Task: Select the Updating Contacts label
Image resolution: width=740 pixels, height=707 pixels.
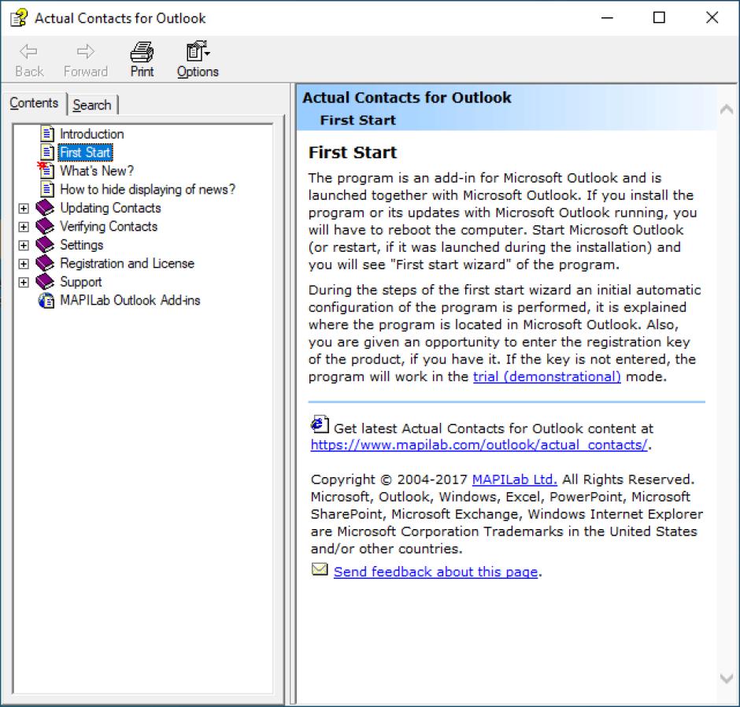Action: (x=110, y=208)
